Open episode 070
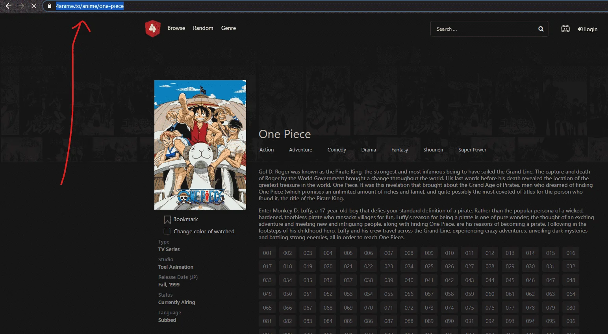This screenshot has height=334, width=608. point(368,308)
